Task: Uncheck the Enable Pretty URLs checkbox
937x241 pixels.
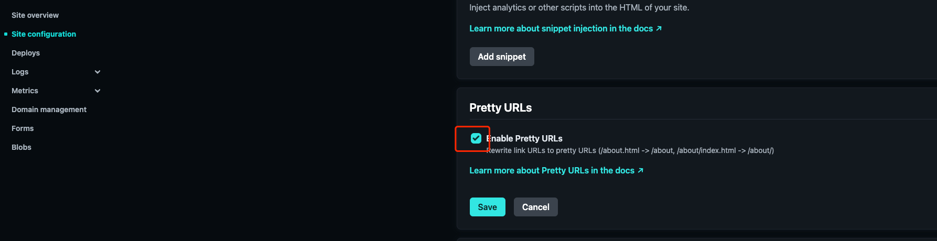Action: coord(476,138)
